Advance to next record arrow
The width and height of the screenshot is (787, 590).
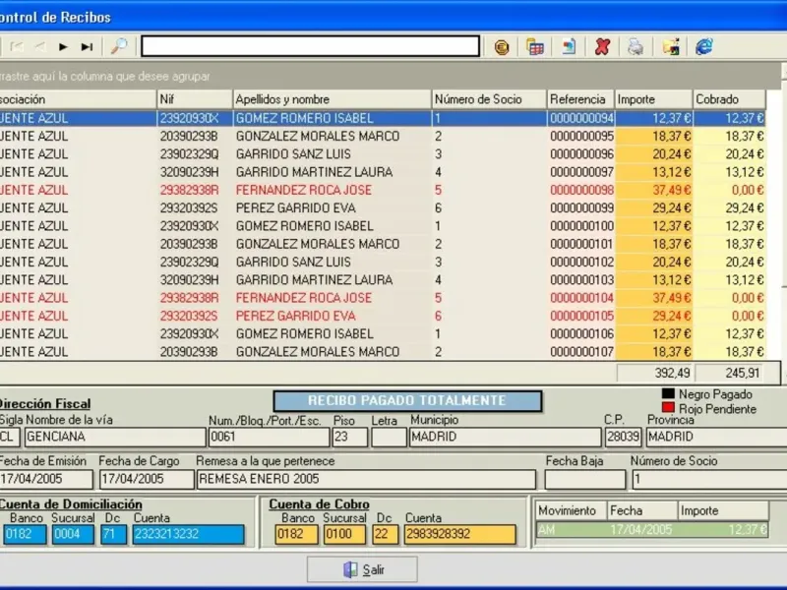(63, 47)
